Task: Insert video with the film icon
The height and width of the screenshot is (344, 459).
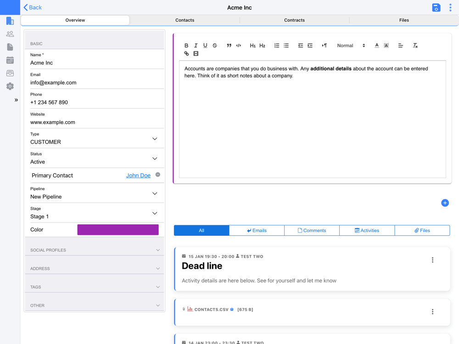Action: tap(196, 54)
